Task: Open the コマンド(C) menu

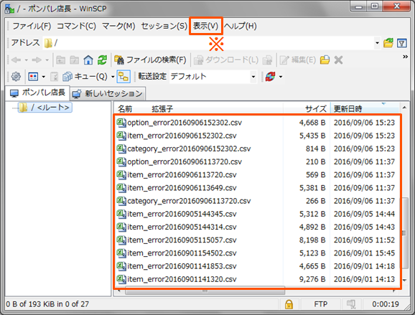Action: point(76,26)
